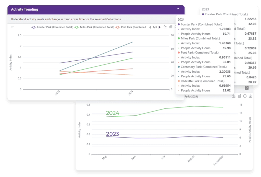Switch top chart to line view
The width and height of the screenshot is (261, 177).
165,27
